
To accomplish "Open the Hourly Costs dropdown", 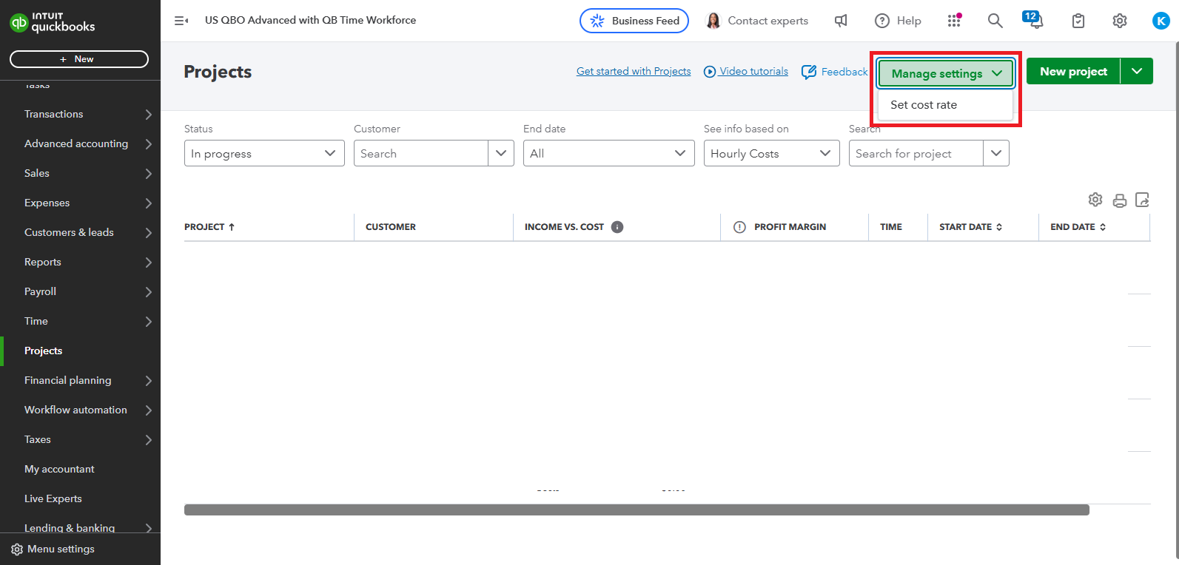I will click(772, 153).
